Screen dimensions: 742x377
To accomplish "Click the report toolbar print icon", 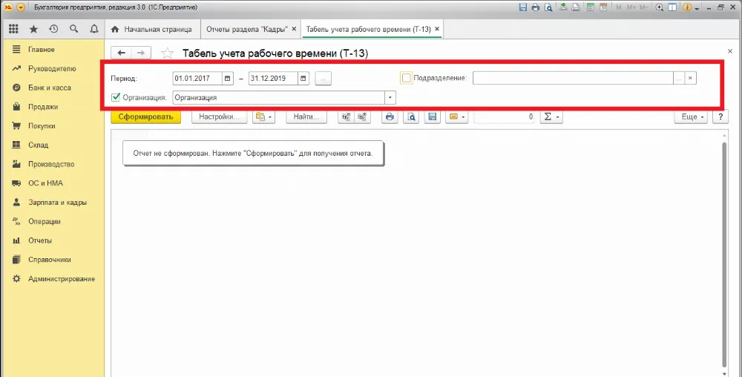I will pyautogui.click(x=390, y=117).
